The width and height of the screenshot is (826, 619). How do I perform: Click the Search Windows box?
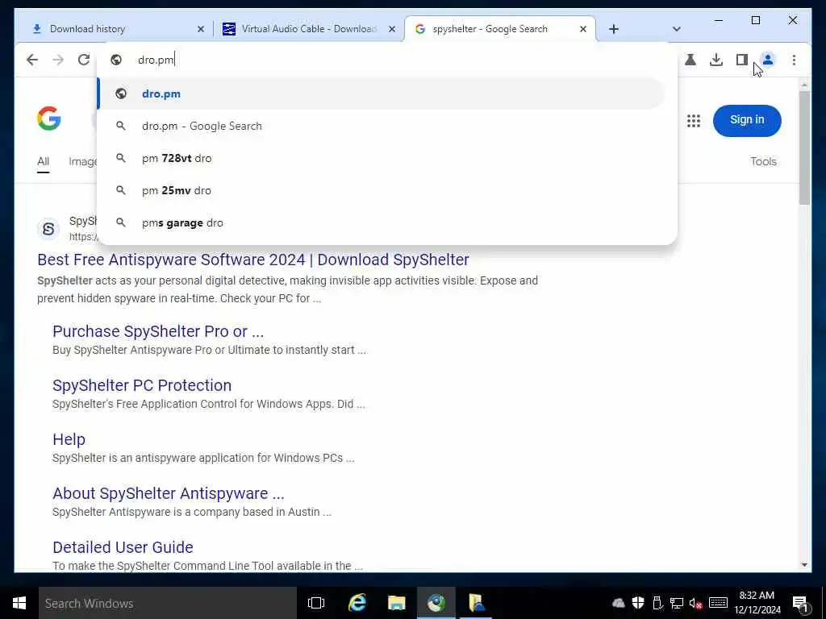(x=168, y=603)
